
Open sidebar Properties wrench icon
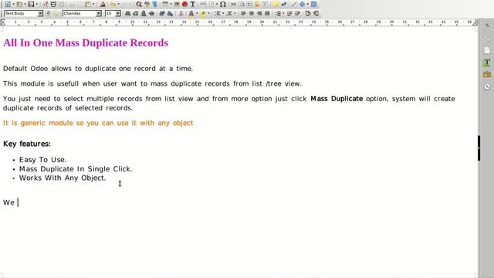[487, 39]
